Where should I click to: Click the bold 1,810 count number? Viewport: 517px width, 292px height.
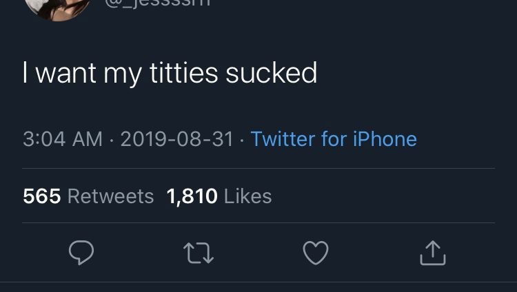click(192, 197)
